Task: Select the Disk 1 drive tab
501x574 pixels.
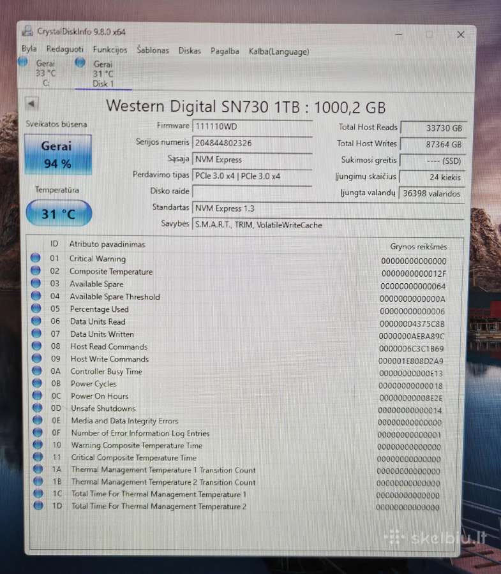Action: tap(103, 73)
